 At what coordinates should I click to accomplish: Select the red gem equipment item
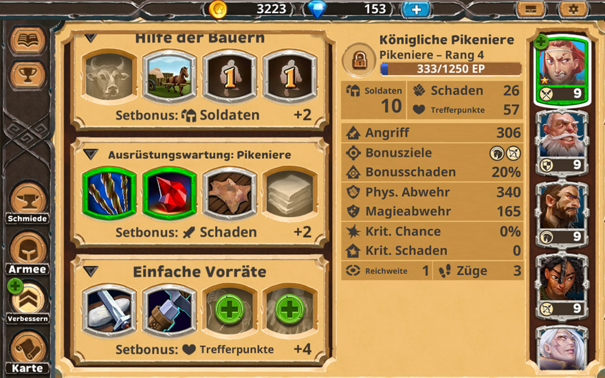click(169, 193)
